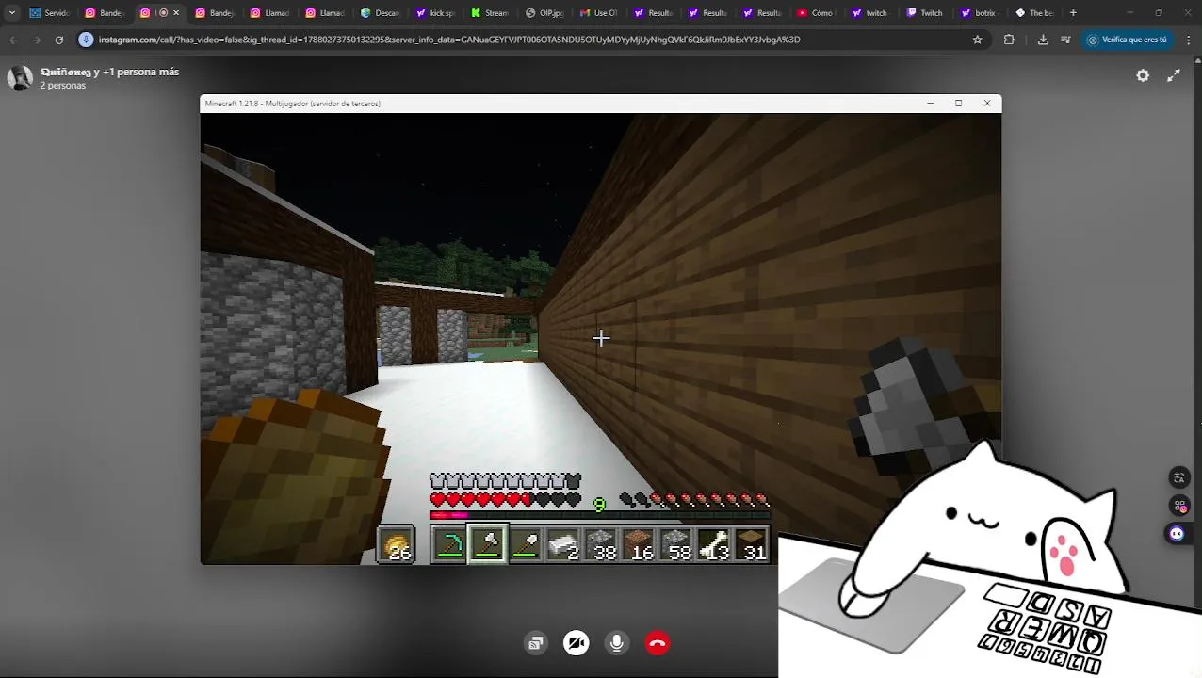1202x678 pixels.
Task: Click the '2 personas' participant count
Action: pyautogui.click(x=62, y=86)
